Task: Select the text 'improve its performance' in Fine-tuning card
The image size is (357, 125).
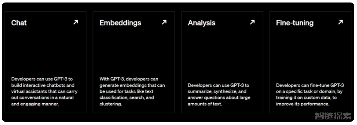Action: (302, 104)
